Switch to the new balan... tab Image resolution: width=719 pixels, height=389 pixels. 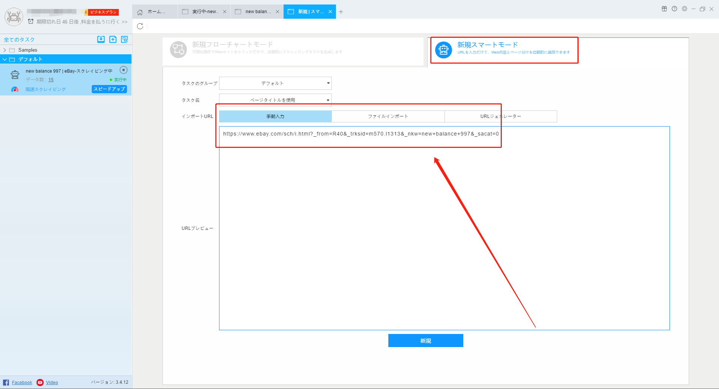(257, 12)
